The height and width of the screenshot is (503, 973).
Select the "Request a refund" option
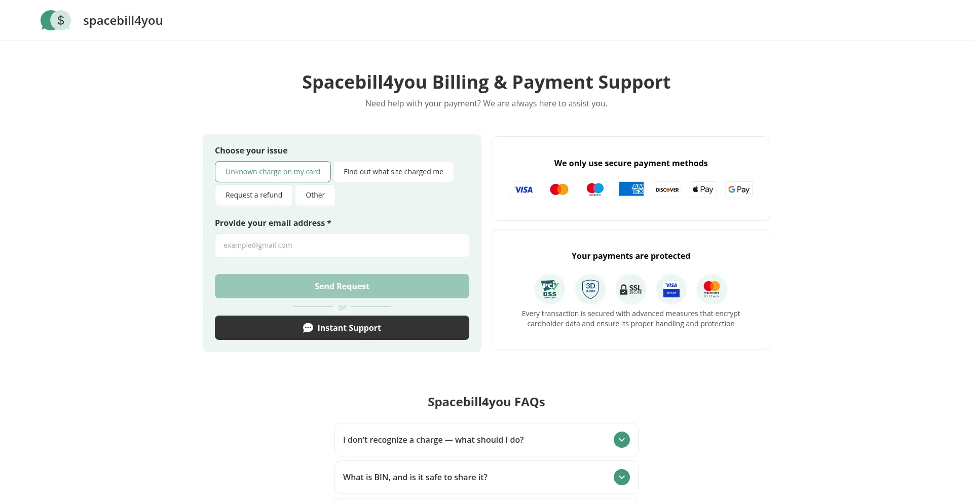[x=254, y=195]
